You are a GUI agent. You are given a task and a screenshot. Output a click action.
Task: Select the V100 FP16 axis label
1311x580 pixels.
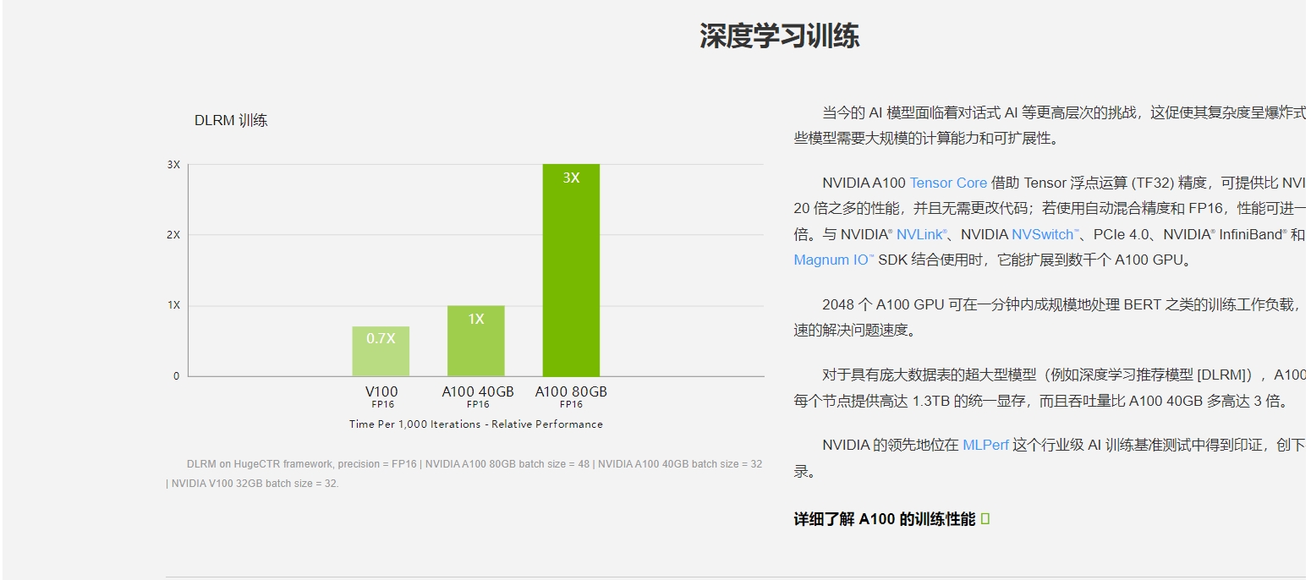pyautogui.click(x=382, y=397)
